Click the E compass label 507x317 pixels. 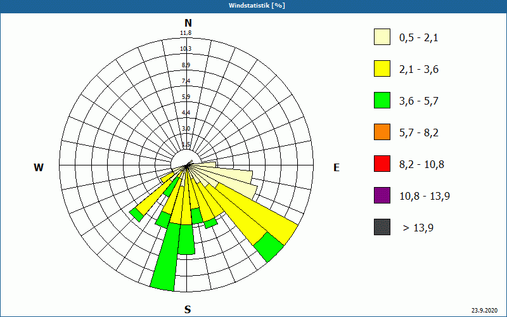pos(337,167)
